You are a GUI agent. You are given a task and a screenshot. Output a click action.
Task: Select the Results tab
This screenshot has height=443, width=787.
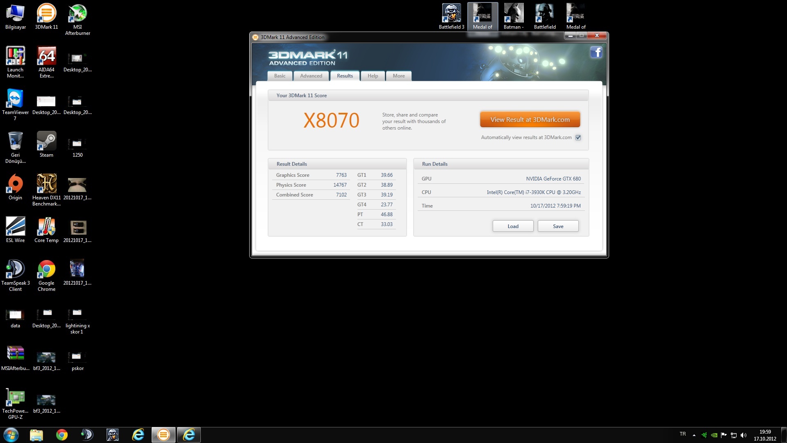(x=345, y=76)
